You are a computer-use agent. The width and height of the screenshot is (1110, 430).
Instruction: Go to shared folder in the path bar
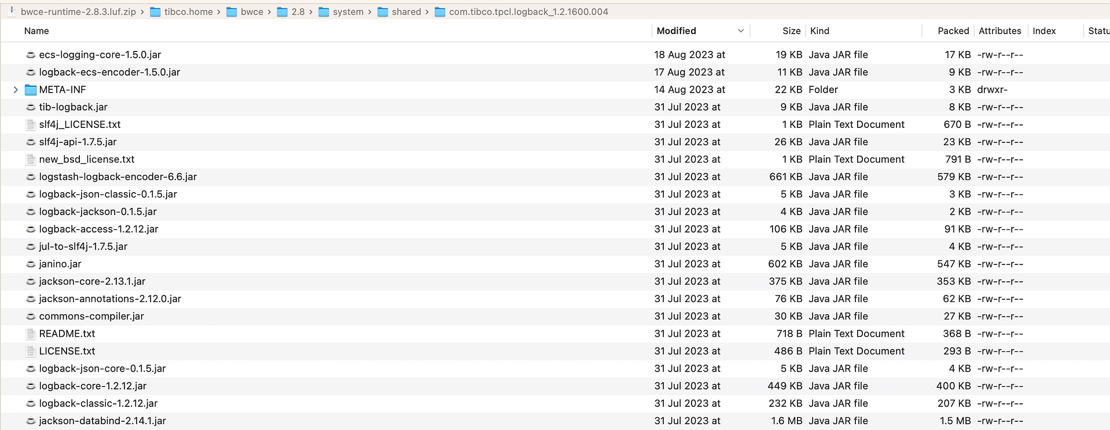[406, 12]
